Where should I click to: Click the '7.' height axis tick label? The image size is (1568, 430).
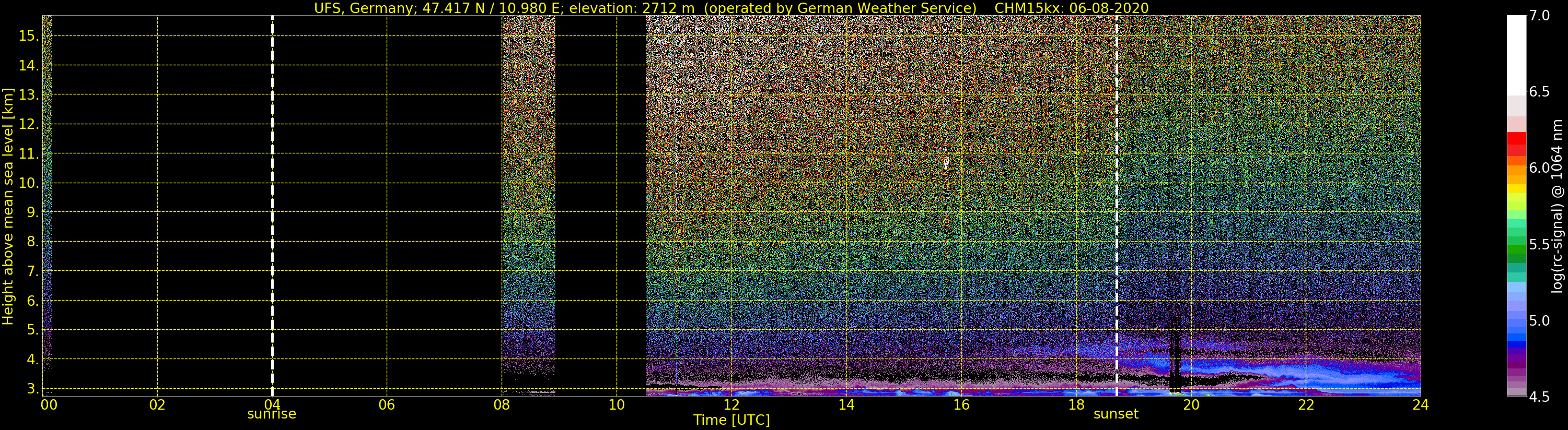point(32,271)
